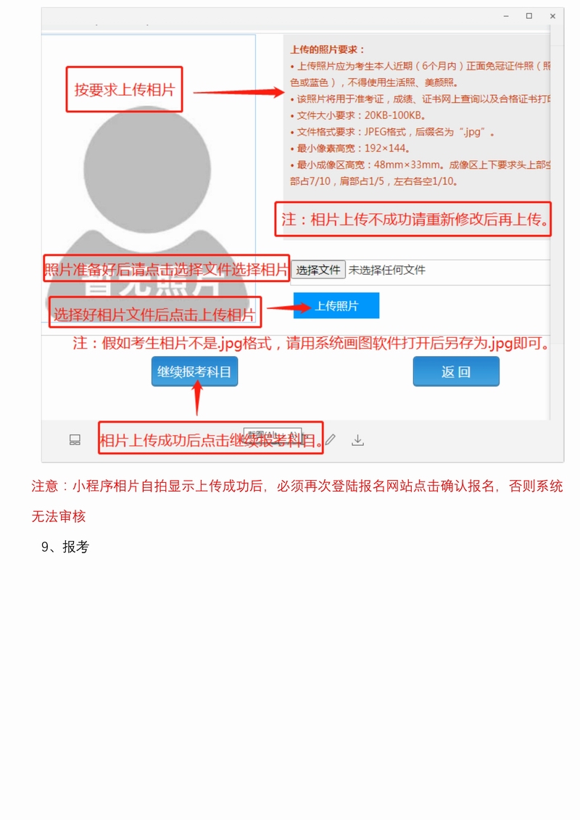580x820 pixels.
Task: Click the 照片准备好后请点击选择文件 annotation label
Action: [166, 269]
